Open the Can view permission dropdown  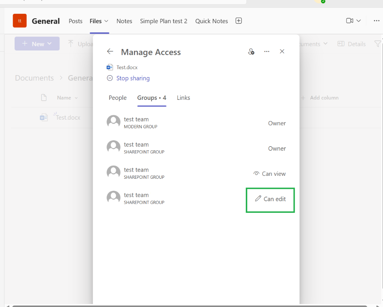(270, 174)
